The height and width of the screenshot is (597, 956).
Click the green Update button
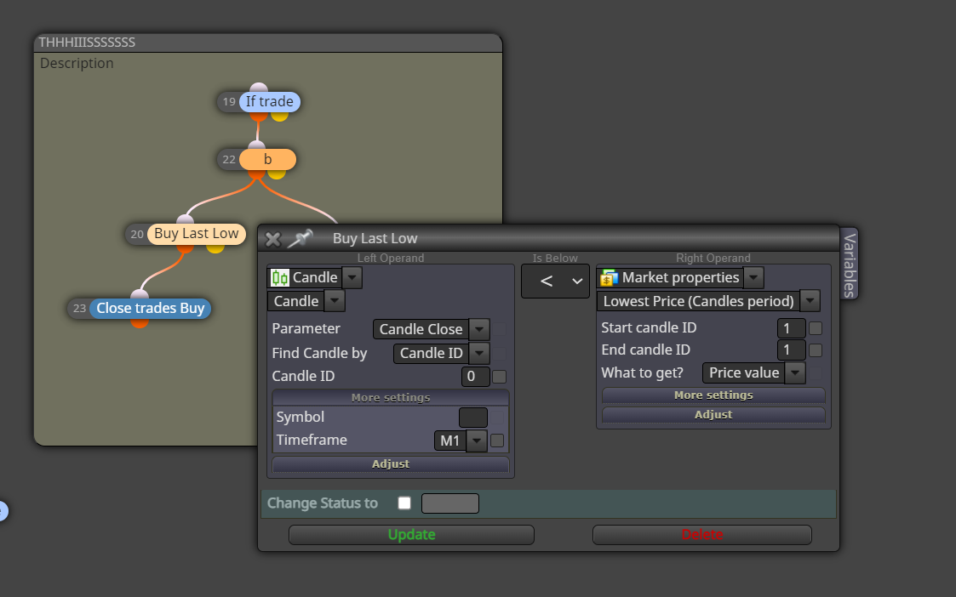click(411, 535)
